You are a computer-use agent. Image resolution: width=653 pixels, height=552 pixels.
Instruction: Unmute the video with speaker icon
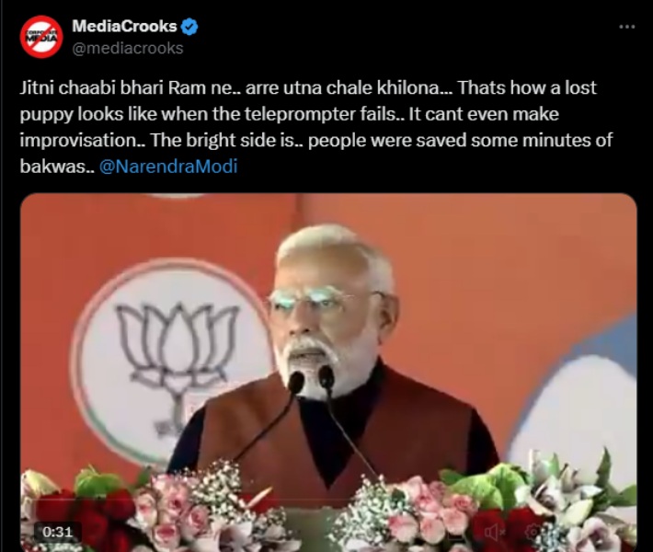pyautogui.click(x=494, y=532)
